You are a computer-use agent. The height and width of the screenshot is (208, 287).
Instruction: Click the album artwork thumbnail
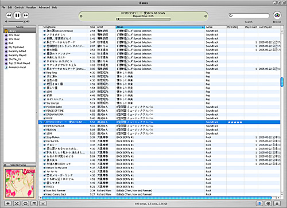[20, 184]
